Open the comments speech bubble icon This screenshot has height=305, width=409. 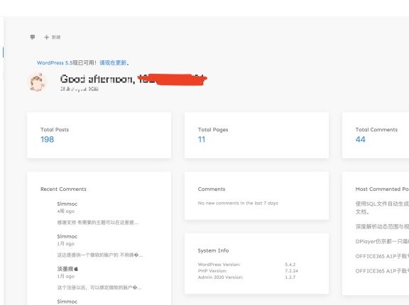tap(33, 37)
